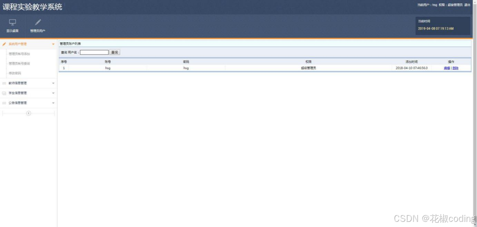Open the 管理员帐号添加 submenu item
Screen dimensions: 477x227
click(19, 54)
